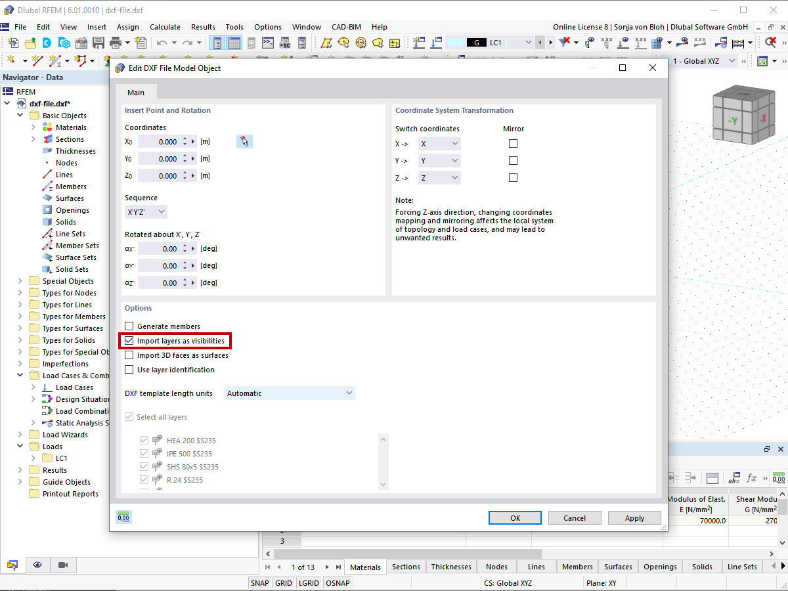Open the DXF template length units dropdown

[x=289, y=392]
